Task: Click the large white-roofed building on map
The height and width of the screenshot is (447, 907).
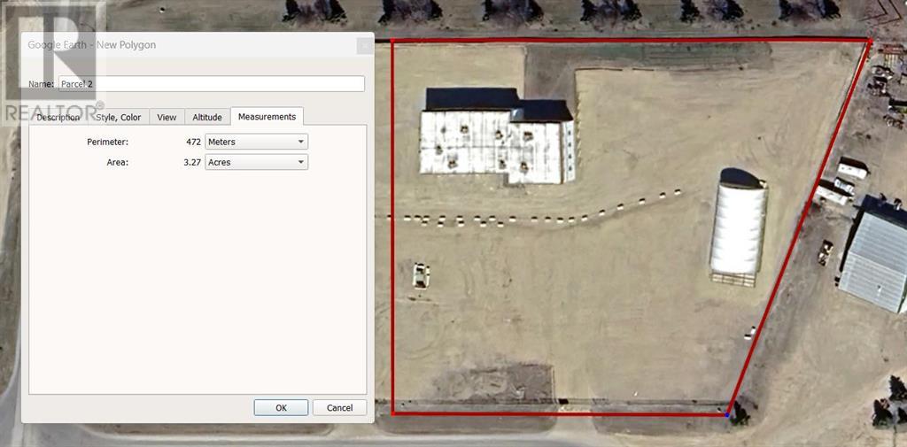Action: click(x=496, y=142)
